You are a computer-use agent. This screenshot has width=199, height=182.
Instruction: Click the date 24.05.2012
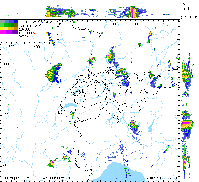point(43,22)
